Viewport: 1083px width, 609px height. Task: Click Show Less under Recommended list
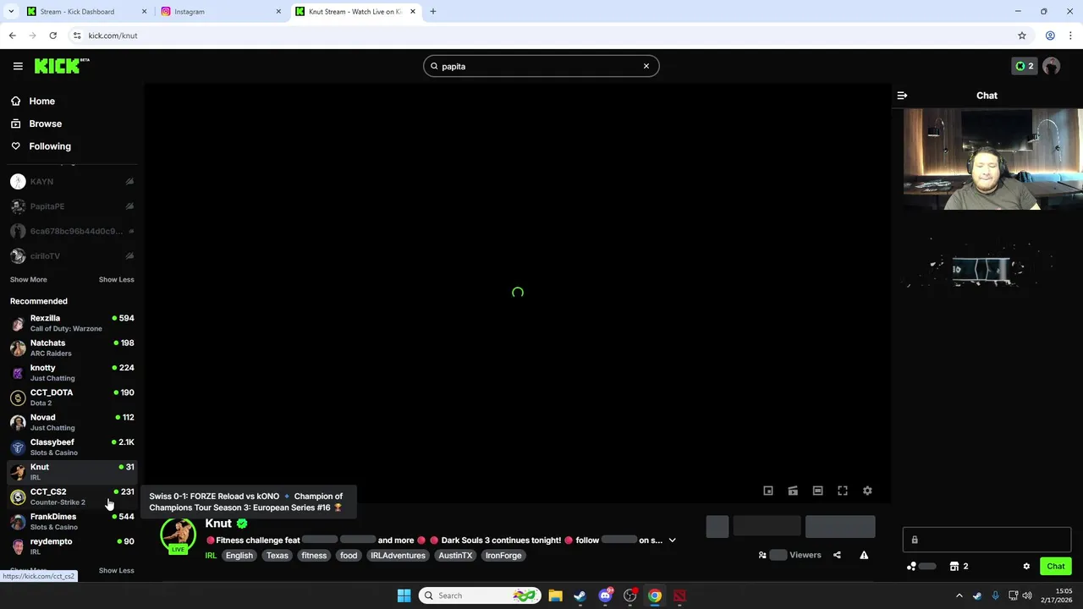coord(116,570)
